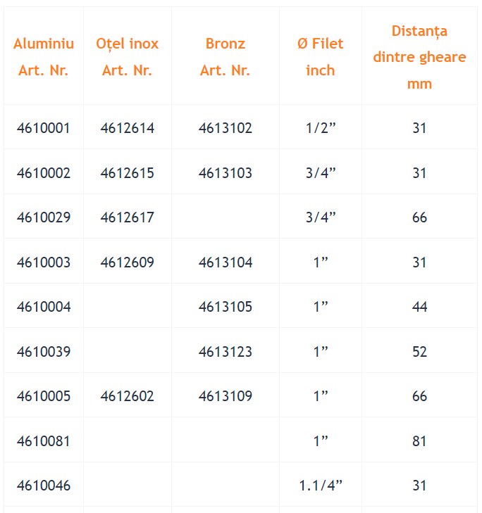Click thread size 1” in row 4610081

click(x=321, y=441)
